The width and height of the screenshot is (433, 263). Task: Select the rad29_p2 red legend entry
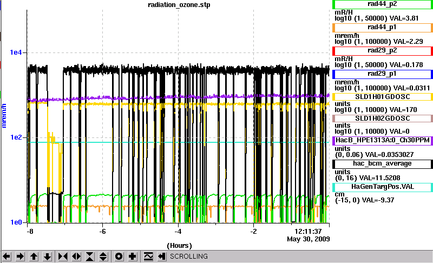383,51
